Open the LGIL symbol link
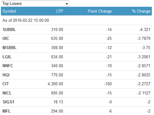Viewport: 154px width, 115px height. 7,57
